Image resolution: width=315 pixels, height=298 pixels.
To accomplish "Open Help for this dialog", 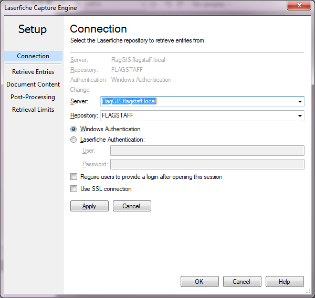I will point(285,282).
